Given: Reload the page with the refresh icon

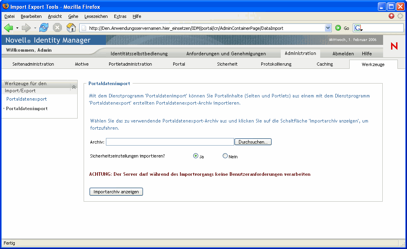Looking at the screenshot, I should [x=44, y=28].
